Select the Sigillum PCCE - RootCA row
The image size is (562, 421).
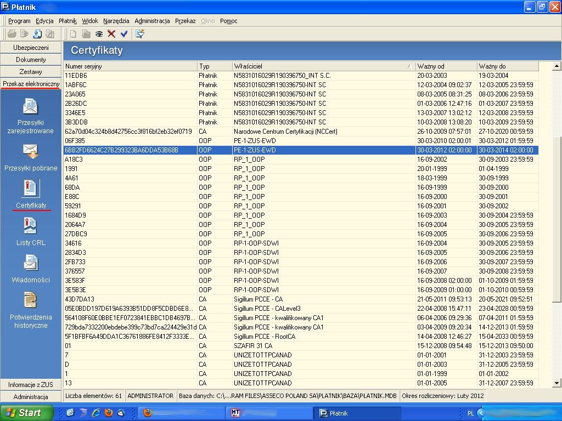coord(301,336)
